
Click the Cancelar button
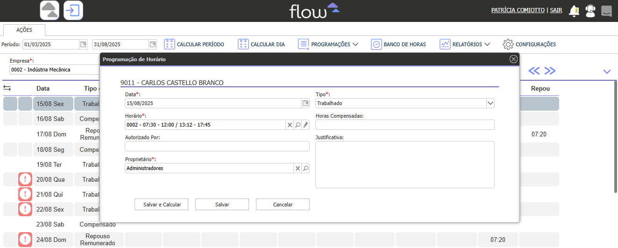click(x=283, y=205)
